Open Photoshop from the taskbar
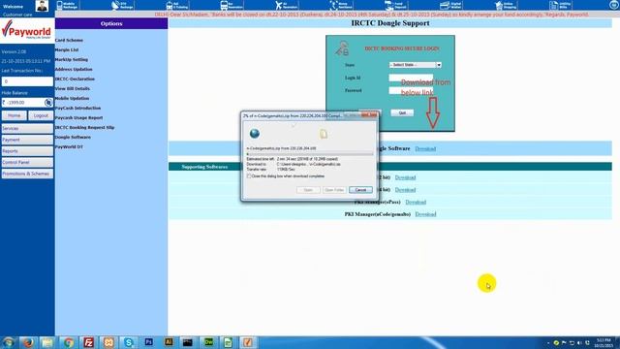The width and height of the screenshot is (620, 349). 148,342
